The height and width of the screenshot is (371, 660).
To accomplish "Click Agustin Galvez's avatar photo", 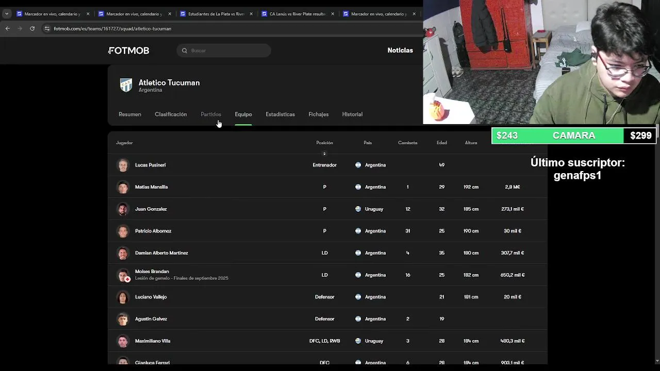I will pos(123,319).
